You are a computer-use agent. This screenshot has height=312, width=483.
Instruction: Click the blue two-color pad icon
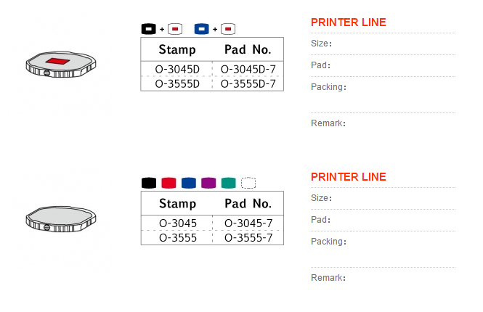pos(202,29)
